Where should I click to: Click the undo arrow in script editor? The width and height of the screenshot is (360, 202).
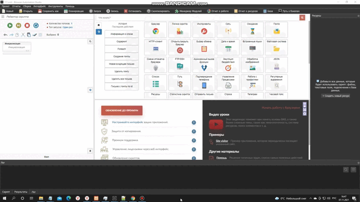[x=6, y=35]
